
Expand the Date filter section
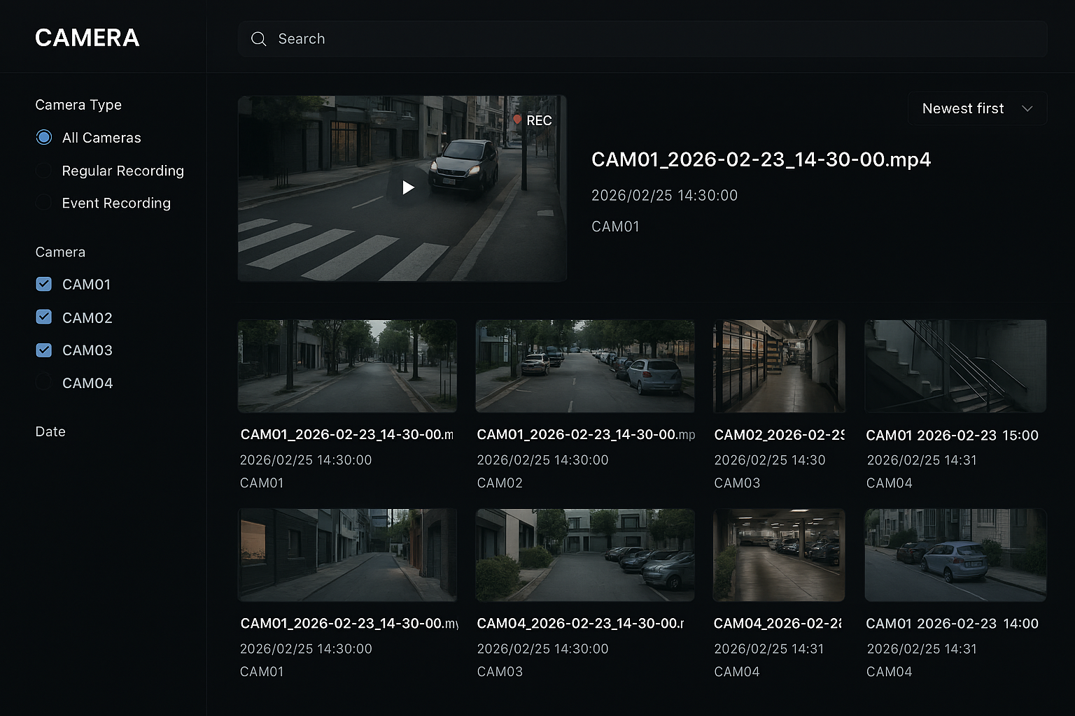tap(50, 431)
